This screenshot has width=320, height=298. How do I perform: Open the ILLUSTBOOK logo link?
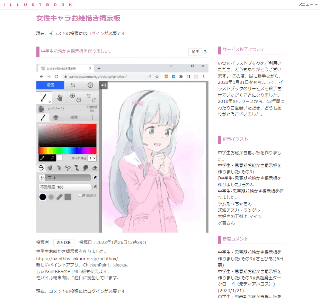tap(38, 5)
